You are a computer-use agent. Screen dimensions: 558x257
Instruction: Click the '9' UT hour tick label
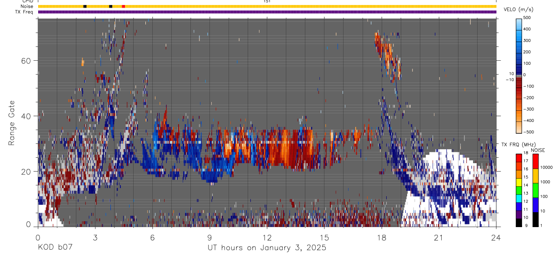click(209, 237)
